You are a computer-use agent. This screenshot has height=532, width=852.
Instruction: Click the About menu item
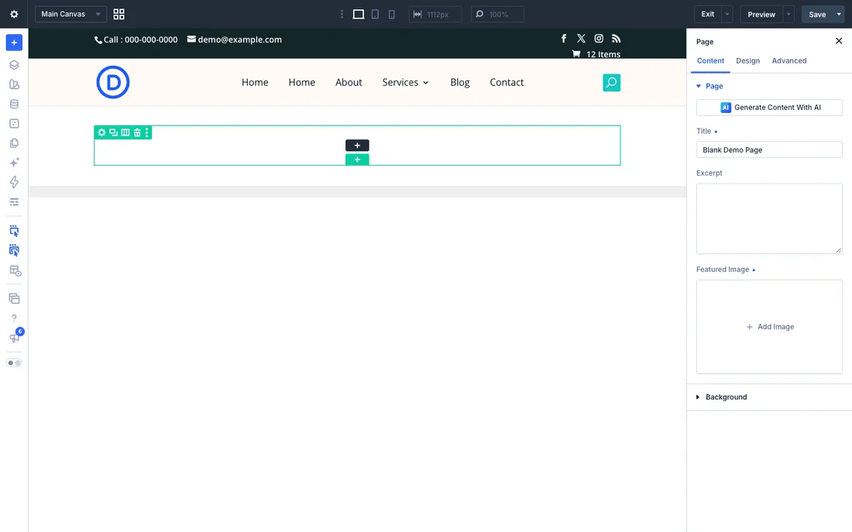click(x=349, y=82)
